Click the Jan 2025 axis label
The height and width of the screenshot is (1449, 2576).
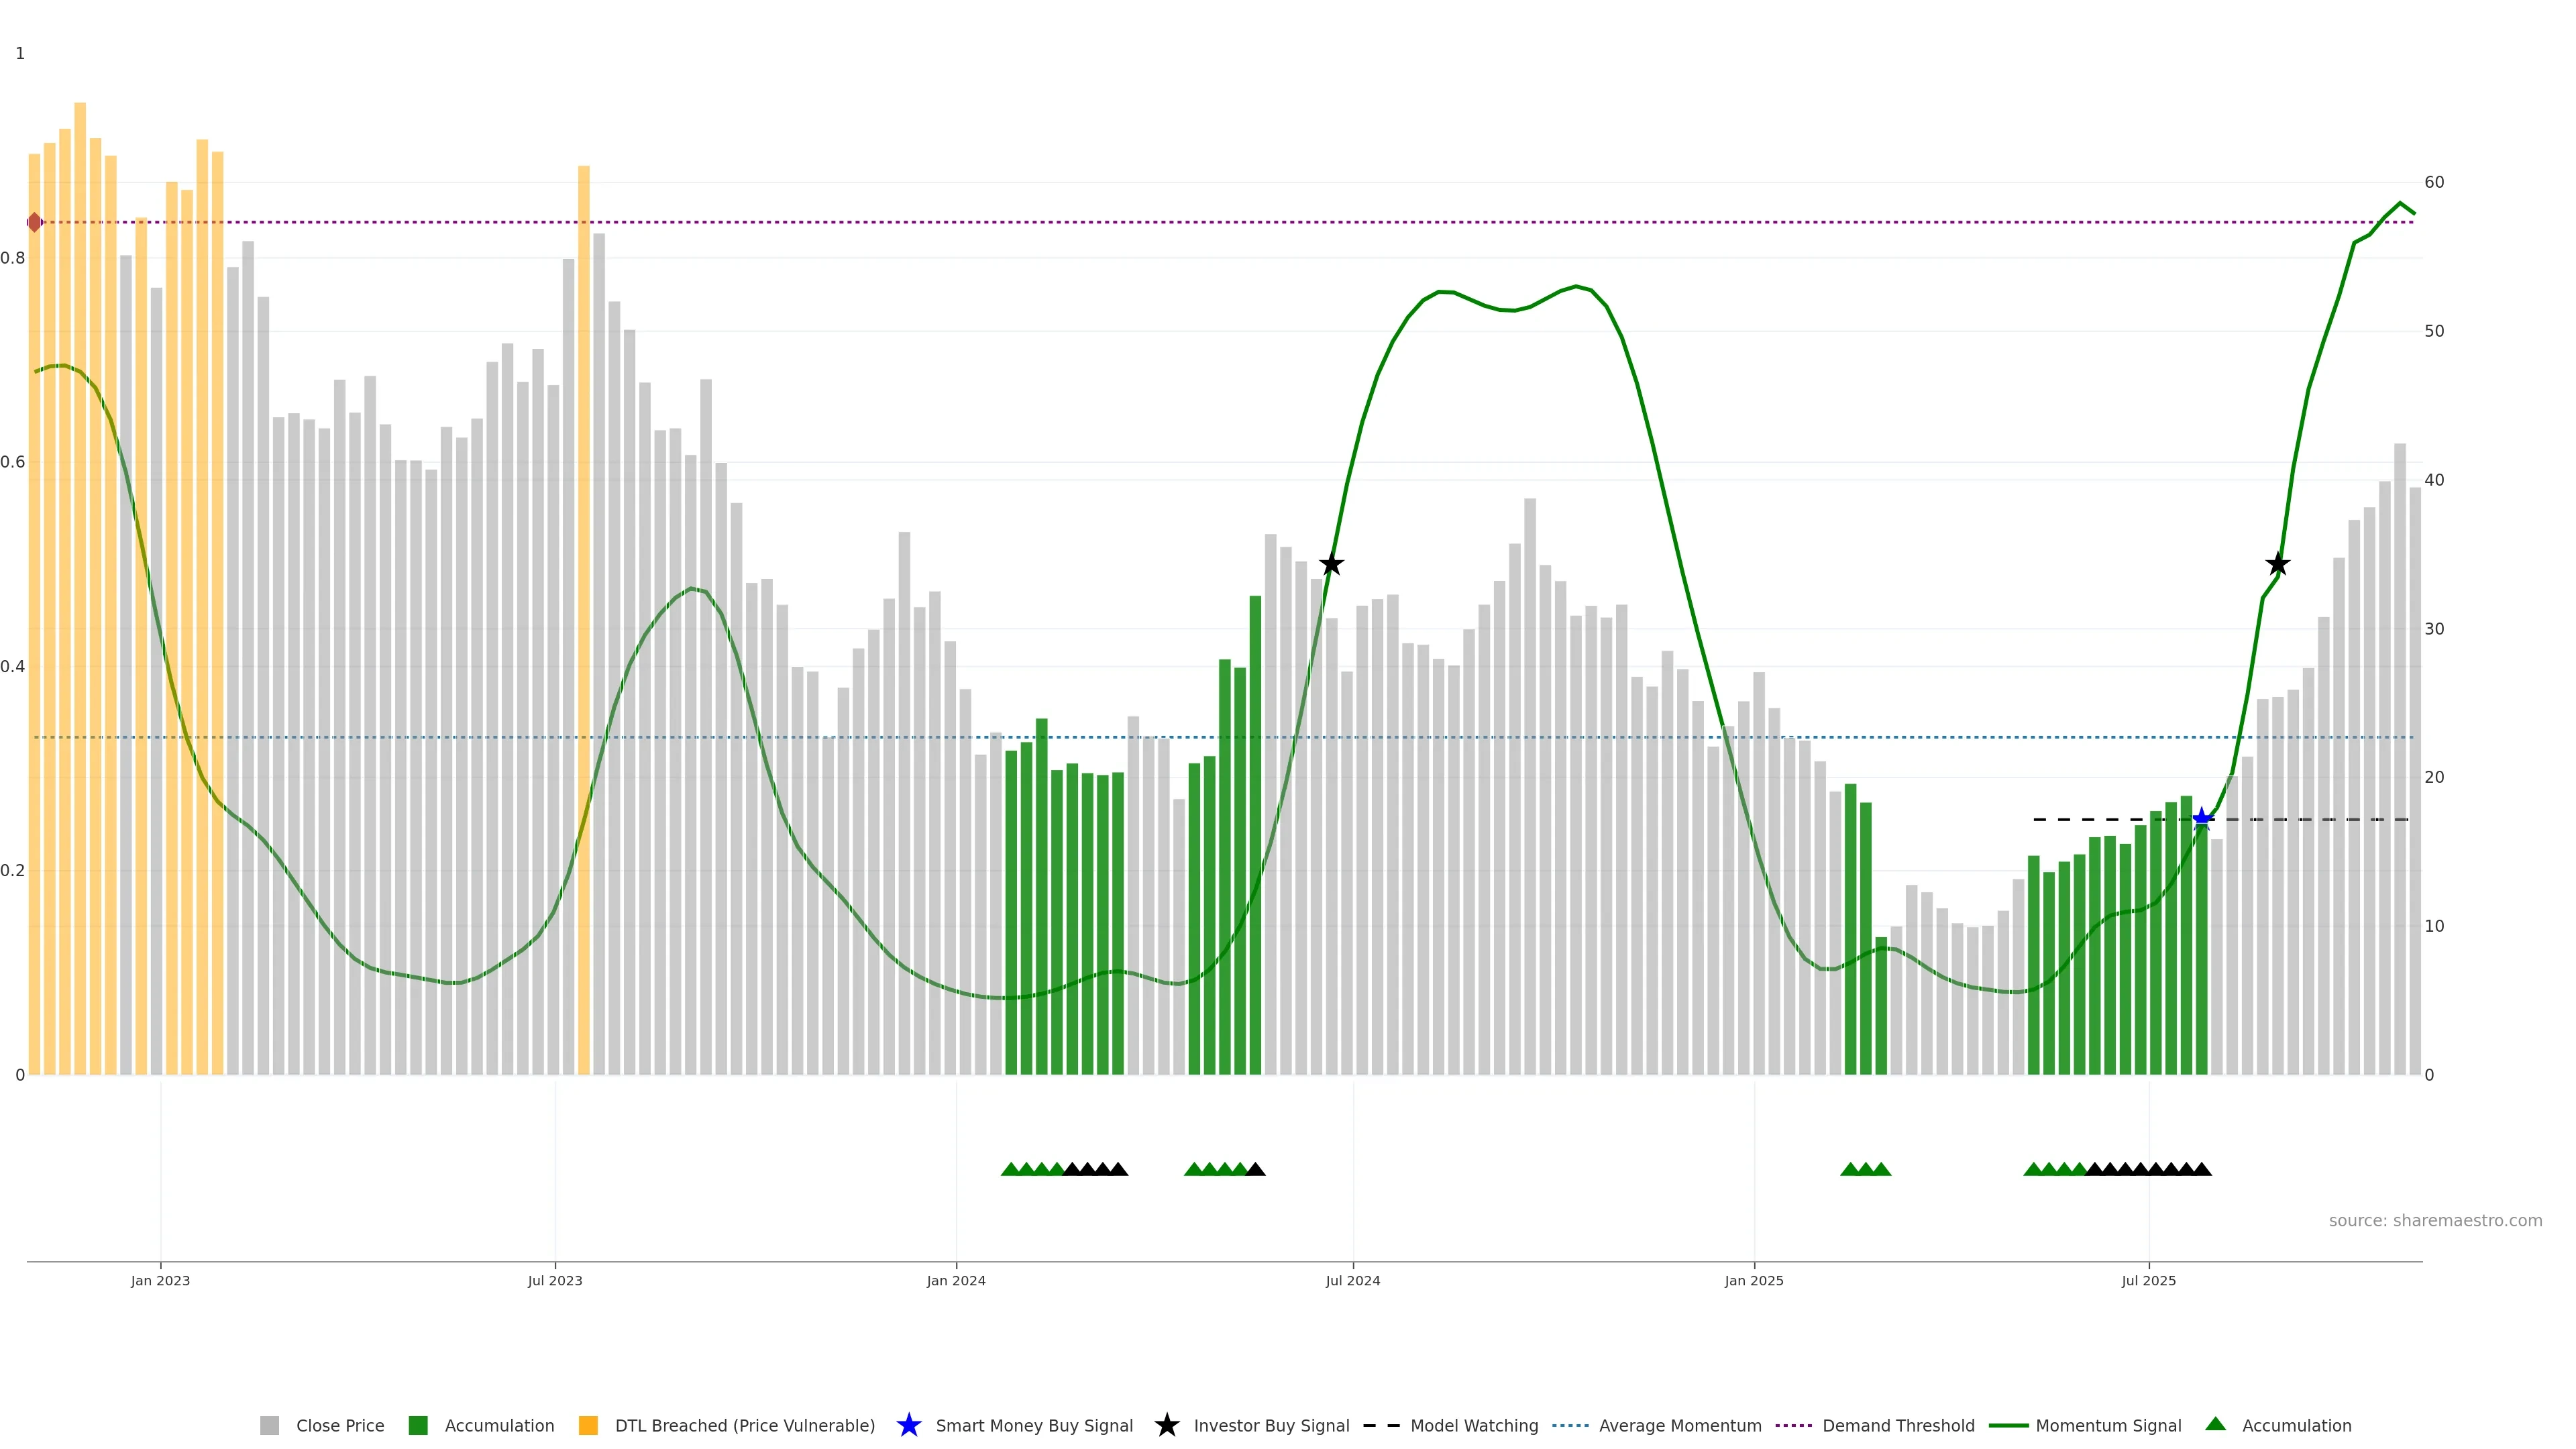(x=1754, y=1281)
